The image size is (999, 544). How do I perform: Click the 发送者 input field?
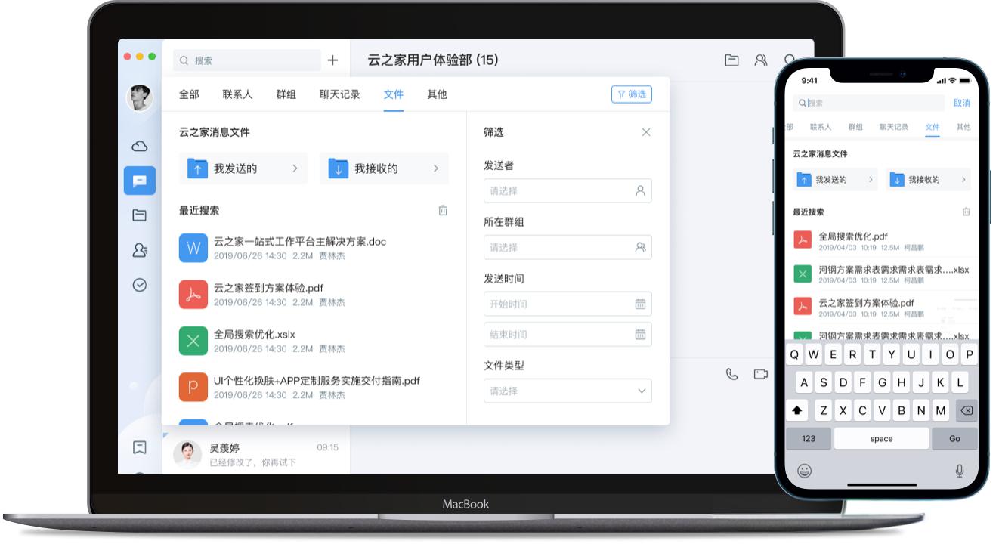[x=568, y=191]
